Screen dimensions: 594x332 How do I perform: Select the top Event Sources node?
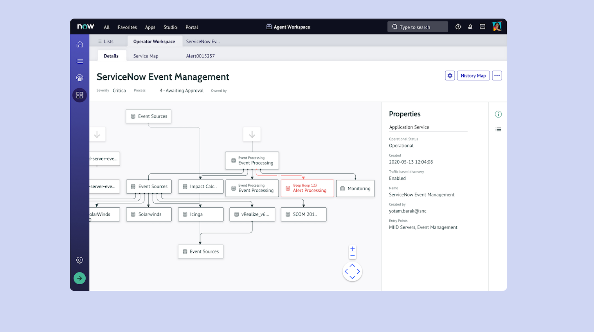tap(149, 116)
